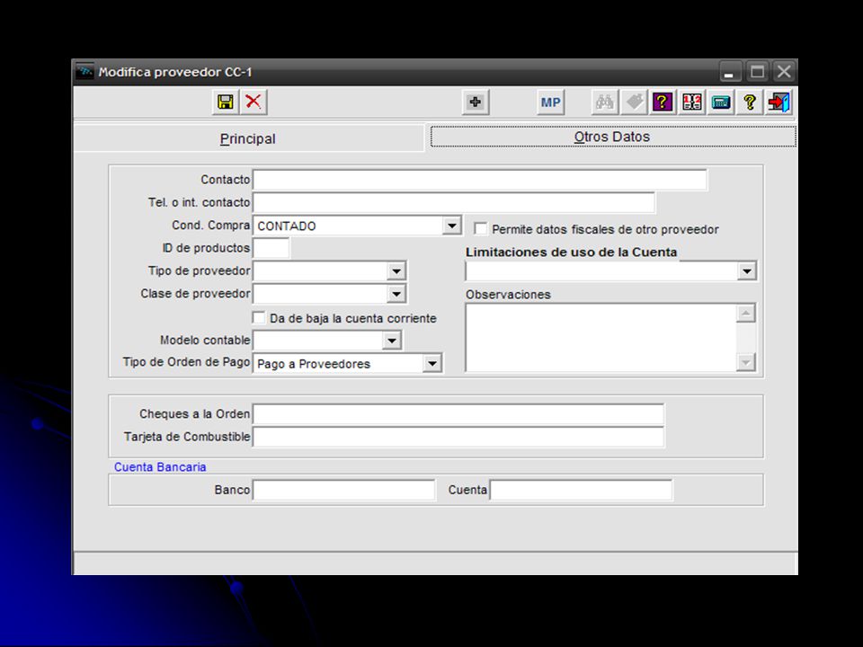Click the plus sign toolbar button

pos(476,102)
